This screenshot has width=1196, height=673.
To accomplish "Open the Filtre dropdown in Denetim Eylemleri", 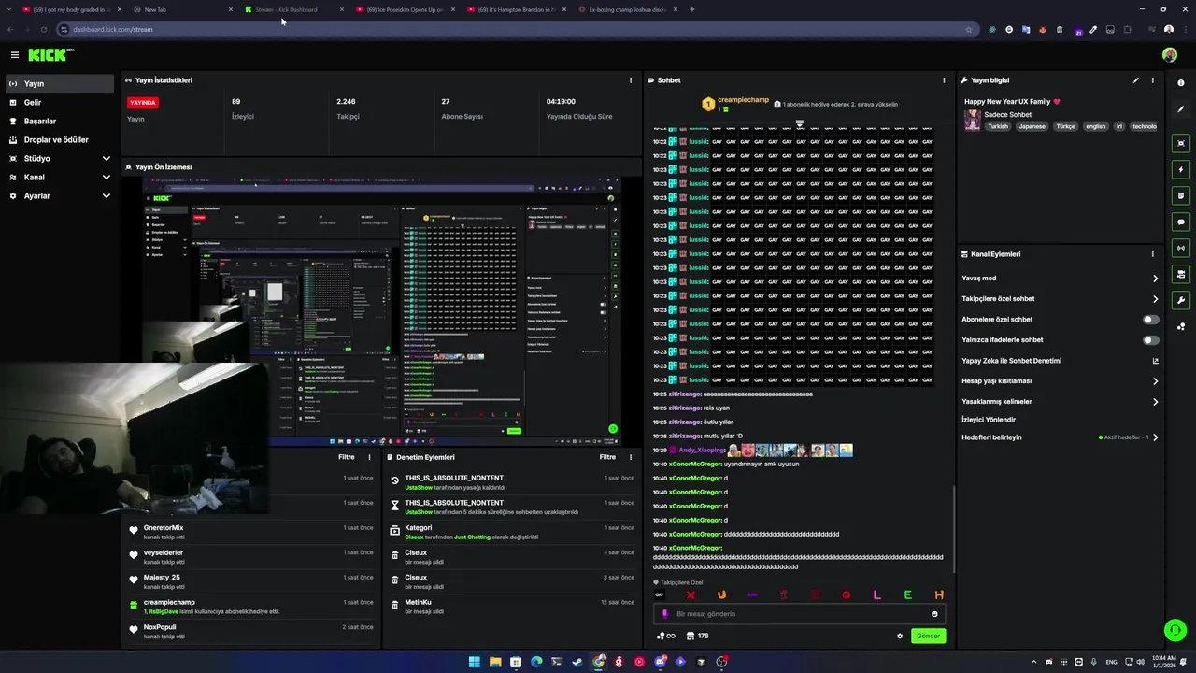I will tap(607, 457).
